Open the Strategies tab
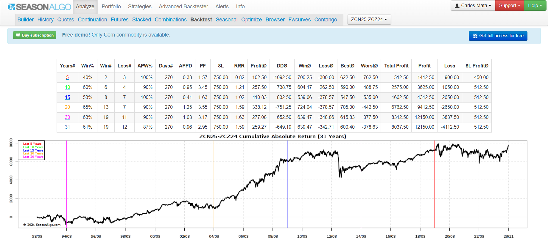The height and width of the screenshot is (241, 548). tap(140, 7)
